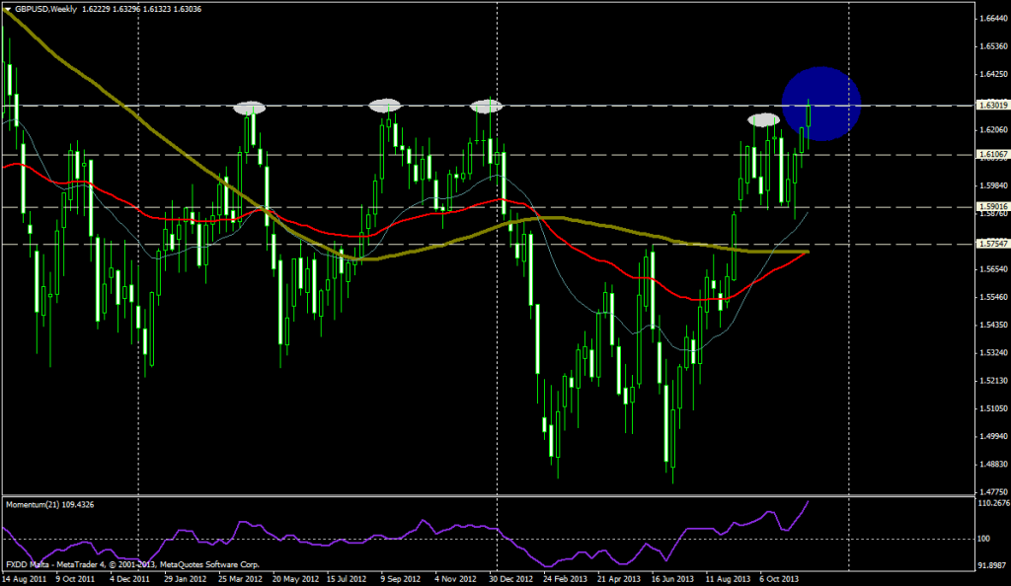Click the 14 Aug 2011 date label
Image resolution: width=1011 pixels, height=586 pixels.
pyautogui.click(x=25, y=578)
